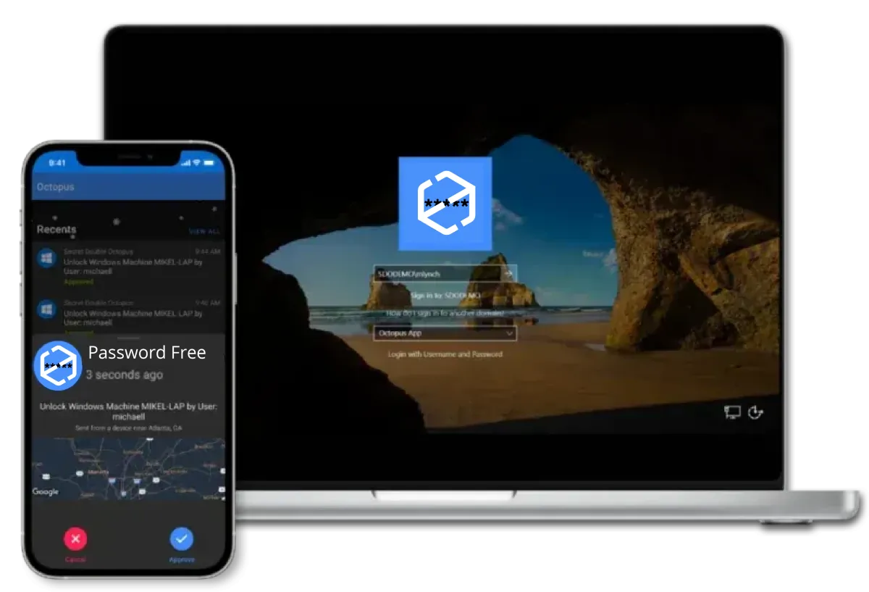Tap the blue Approve checkmark button
Screen dimensions: 869x592
click(182, 538)
